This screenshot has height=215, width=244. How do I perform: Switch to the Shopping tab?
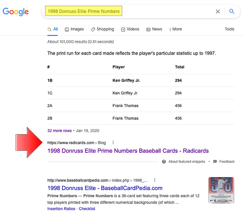(x=102, y=29)
